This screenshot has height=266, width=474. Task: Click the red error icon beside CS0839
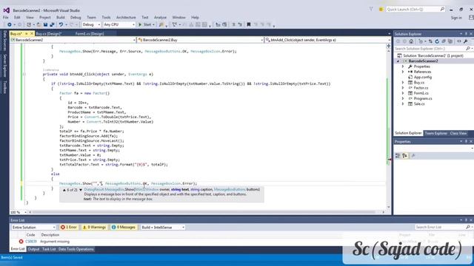tap(21, 242)
